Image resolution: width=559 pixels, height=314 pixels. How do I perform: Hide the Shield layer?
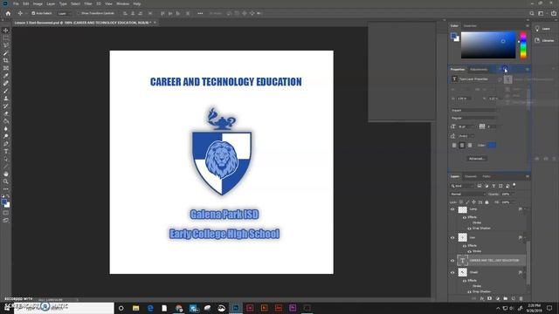452,272
